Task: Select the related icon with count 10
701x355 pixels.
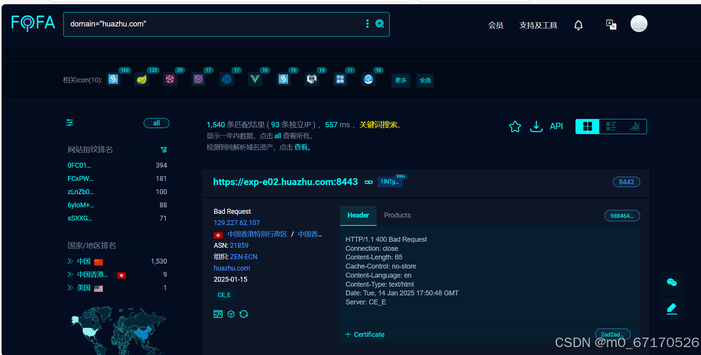Action: pyautogui.click(x=369, y=79)
